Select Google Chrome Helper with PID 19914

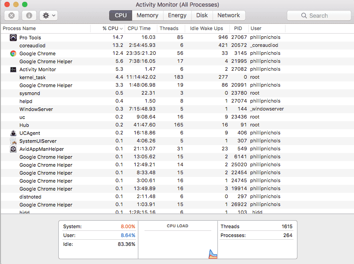click(x=178, y=189)
